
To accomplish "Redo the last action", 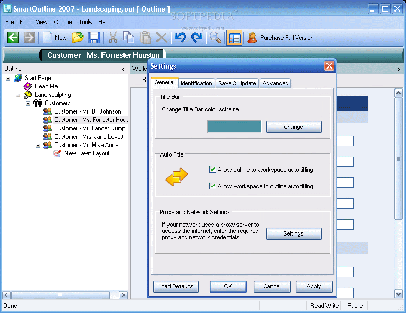I will point(197,38).
